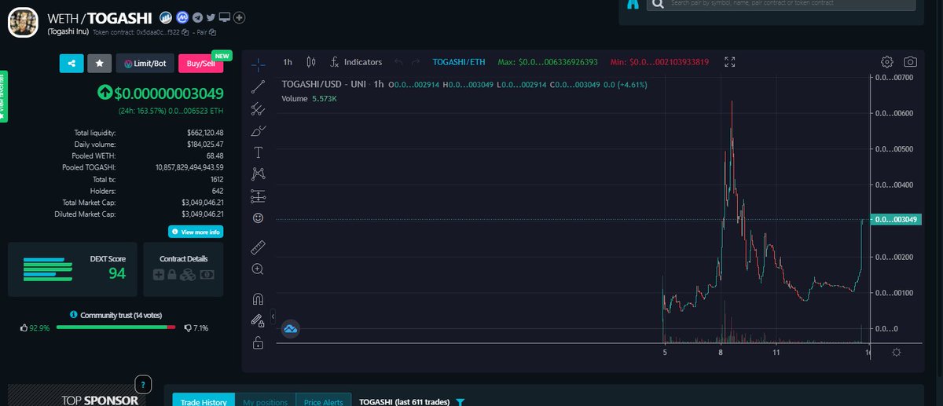Click the Contract Details coins stack icon
The height and width of the screenshot is (406, 943).
(x=187, y=275)
